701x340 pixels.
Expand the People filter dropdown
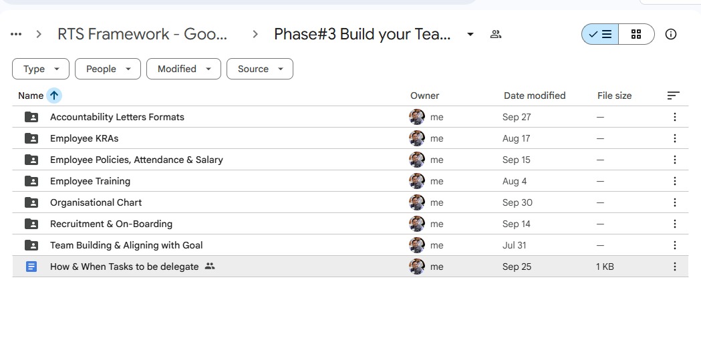tap(108, 69)
